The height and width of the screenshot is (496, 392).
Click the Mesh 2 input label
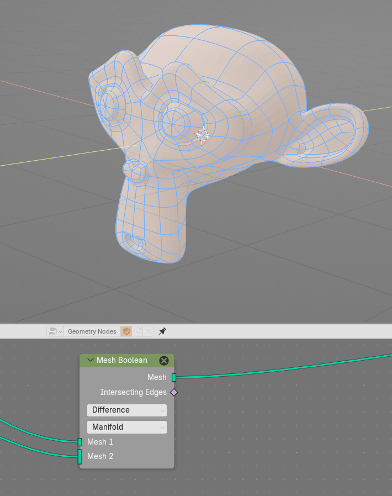point(100,456)
